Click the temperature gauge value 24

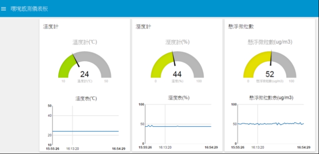tap(85, 74)
